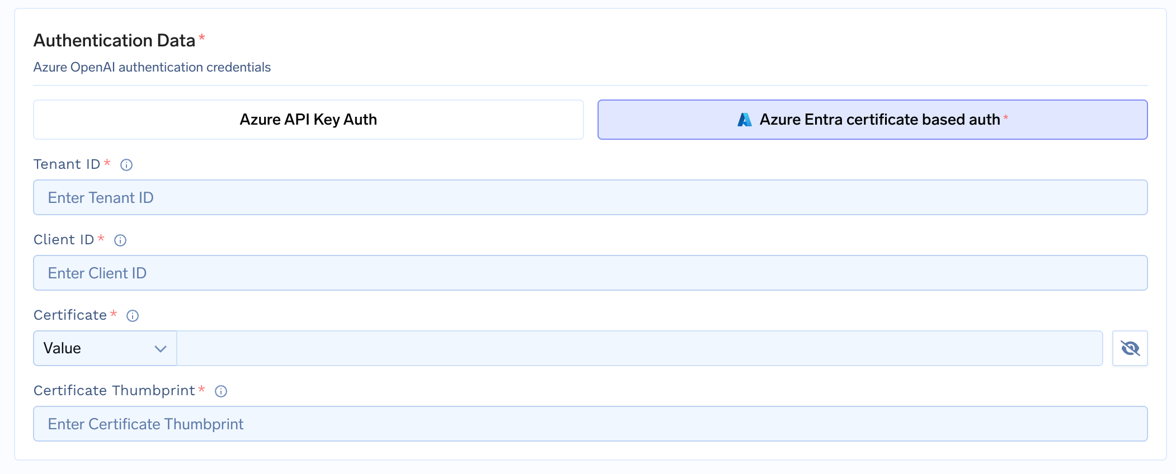1176x474 pixels.
Task: Click the Certificate Thumbprint info icon
Action: pos(221,391)
